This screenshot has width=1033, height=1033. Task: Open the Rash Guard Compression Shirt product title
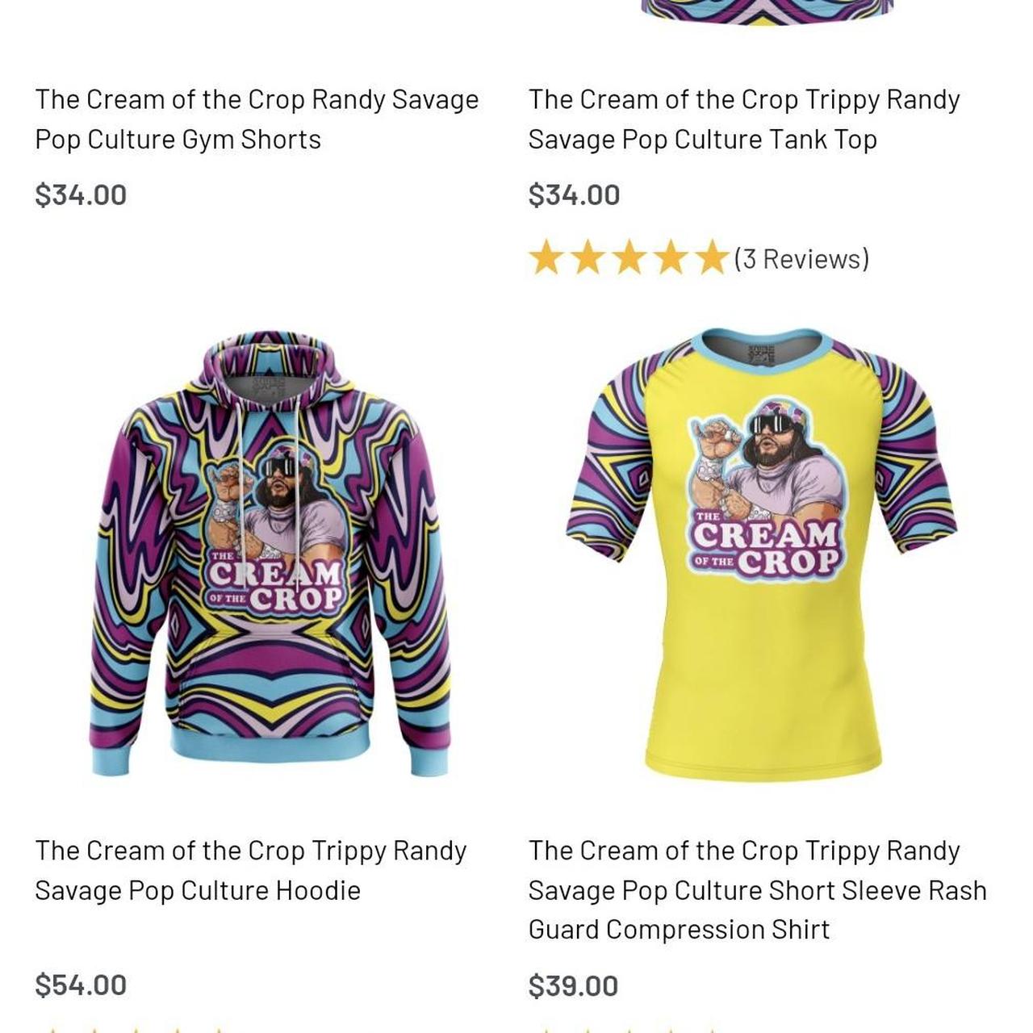[756, 890]
